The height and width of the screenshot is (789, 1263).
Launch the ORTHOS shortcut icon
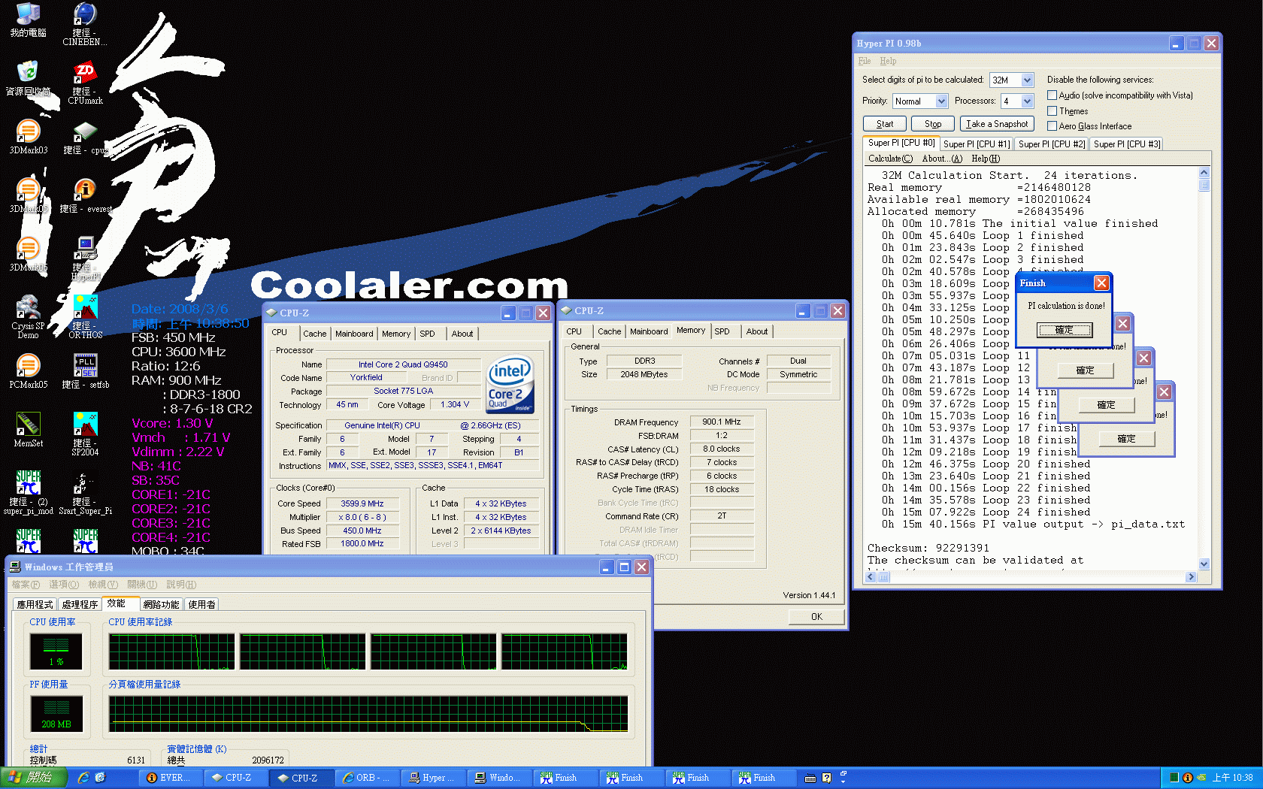pos(85,316)
